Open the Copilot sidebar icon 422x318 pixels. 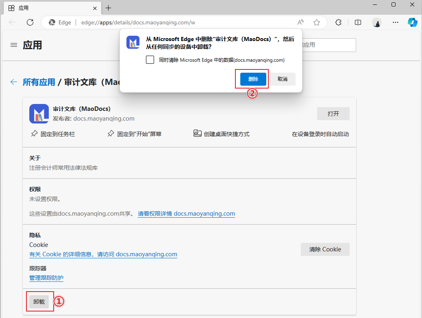coord(413,22)
